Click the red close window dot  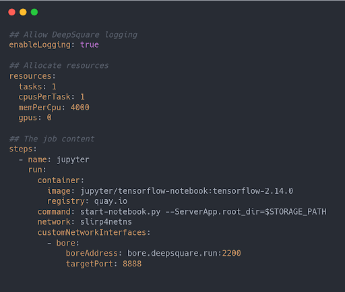[x=11, y=12]
